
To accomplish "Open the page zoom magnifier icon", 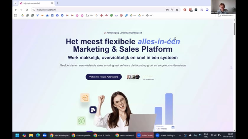I will coord(172,10).
